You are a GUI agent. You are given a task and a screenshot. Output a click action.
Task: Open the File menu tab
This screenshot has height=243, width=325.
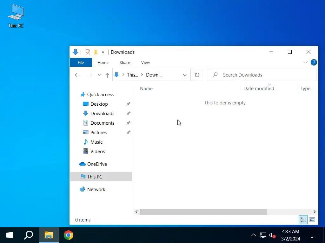[81, 62]
